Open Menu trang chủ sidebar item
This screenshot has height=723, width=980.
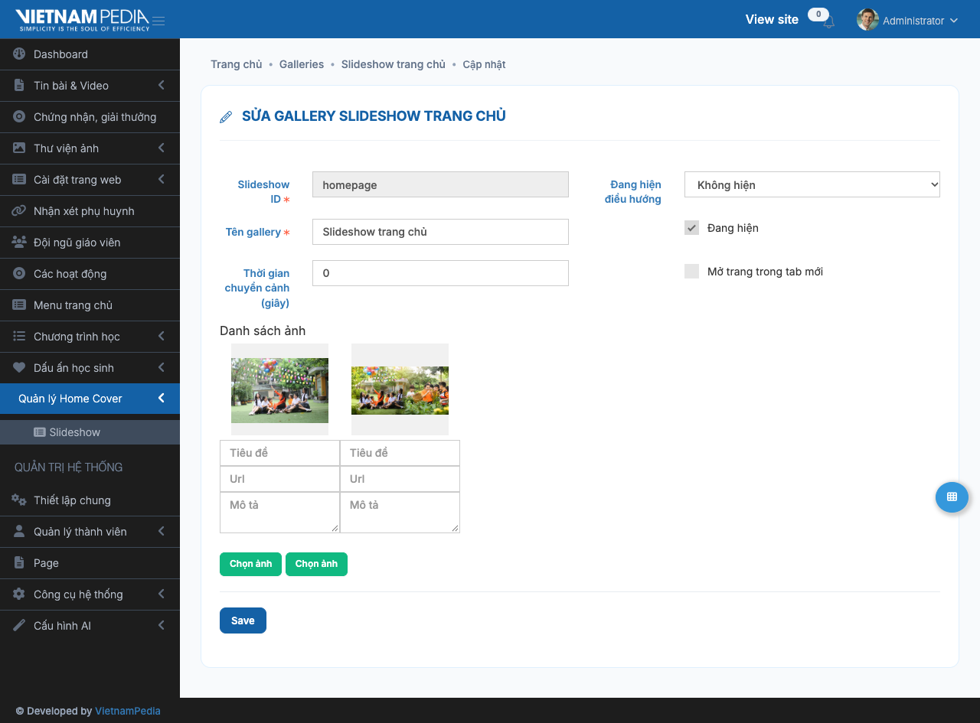point(90,305)
